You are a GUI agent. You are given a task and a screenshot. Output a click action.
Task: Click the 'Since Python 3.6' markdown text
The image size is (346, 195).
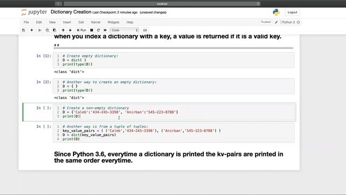tap(169, 157)
